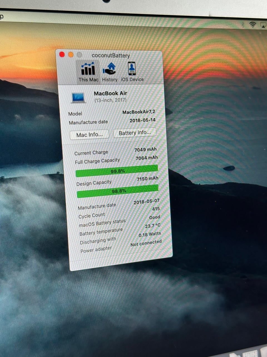Click the Bluetooth icon in menu bar

[x=243, y=25]
